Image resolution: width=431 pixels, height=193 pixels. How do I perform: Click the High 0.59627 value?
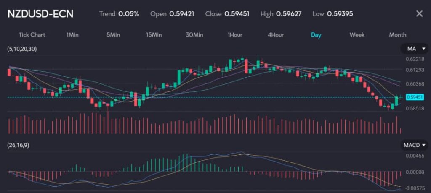point(289,13)
